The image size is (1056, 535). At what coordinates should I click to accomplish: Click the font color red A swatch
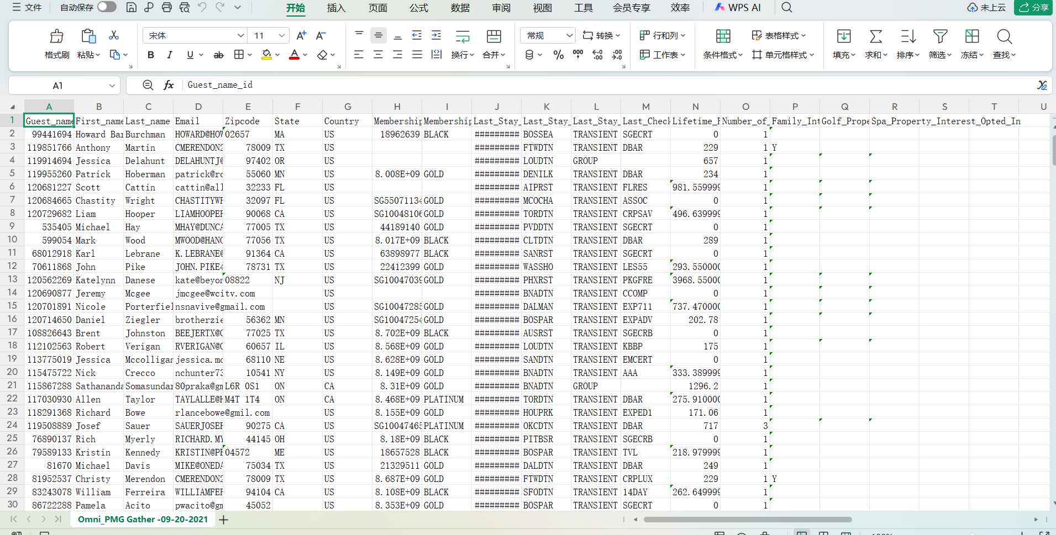point(294,55)
